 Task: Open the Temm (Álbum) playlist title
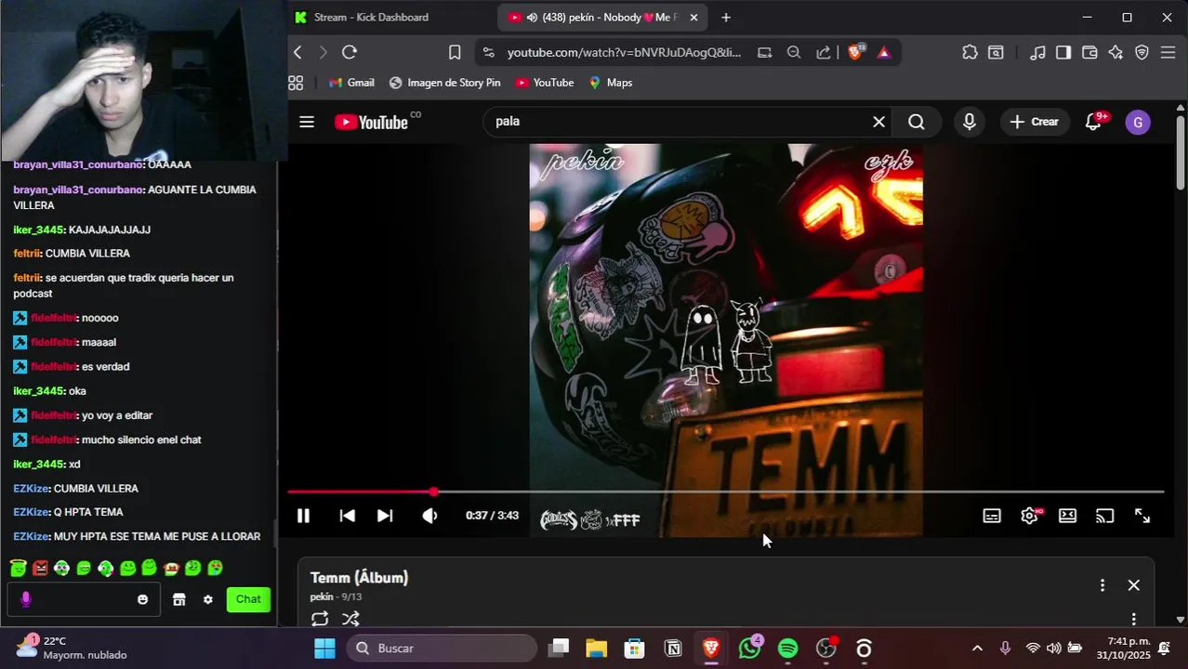click(x=359, y=578)
